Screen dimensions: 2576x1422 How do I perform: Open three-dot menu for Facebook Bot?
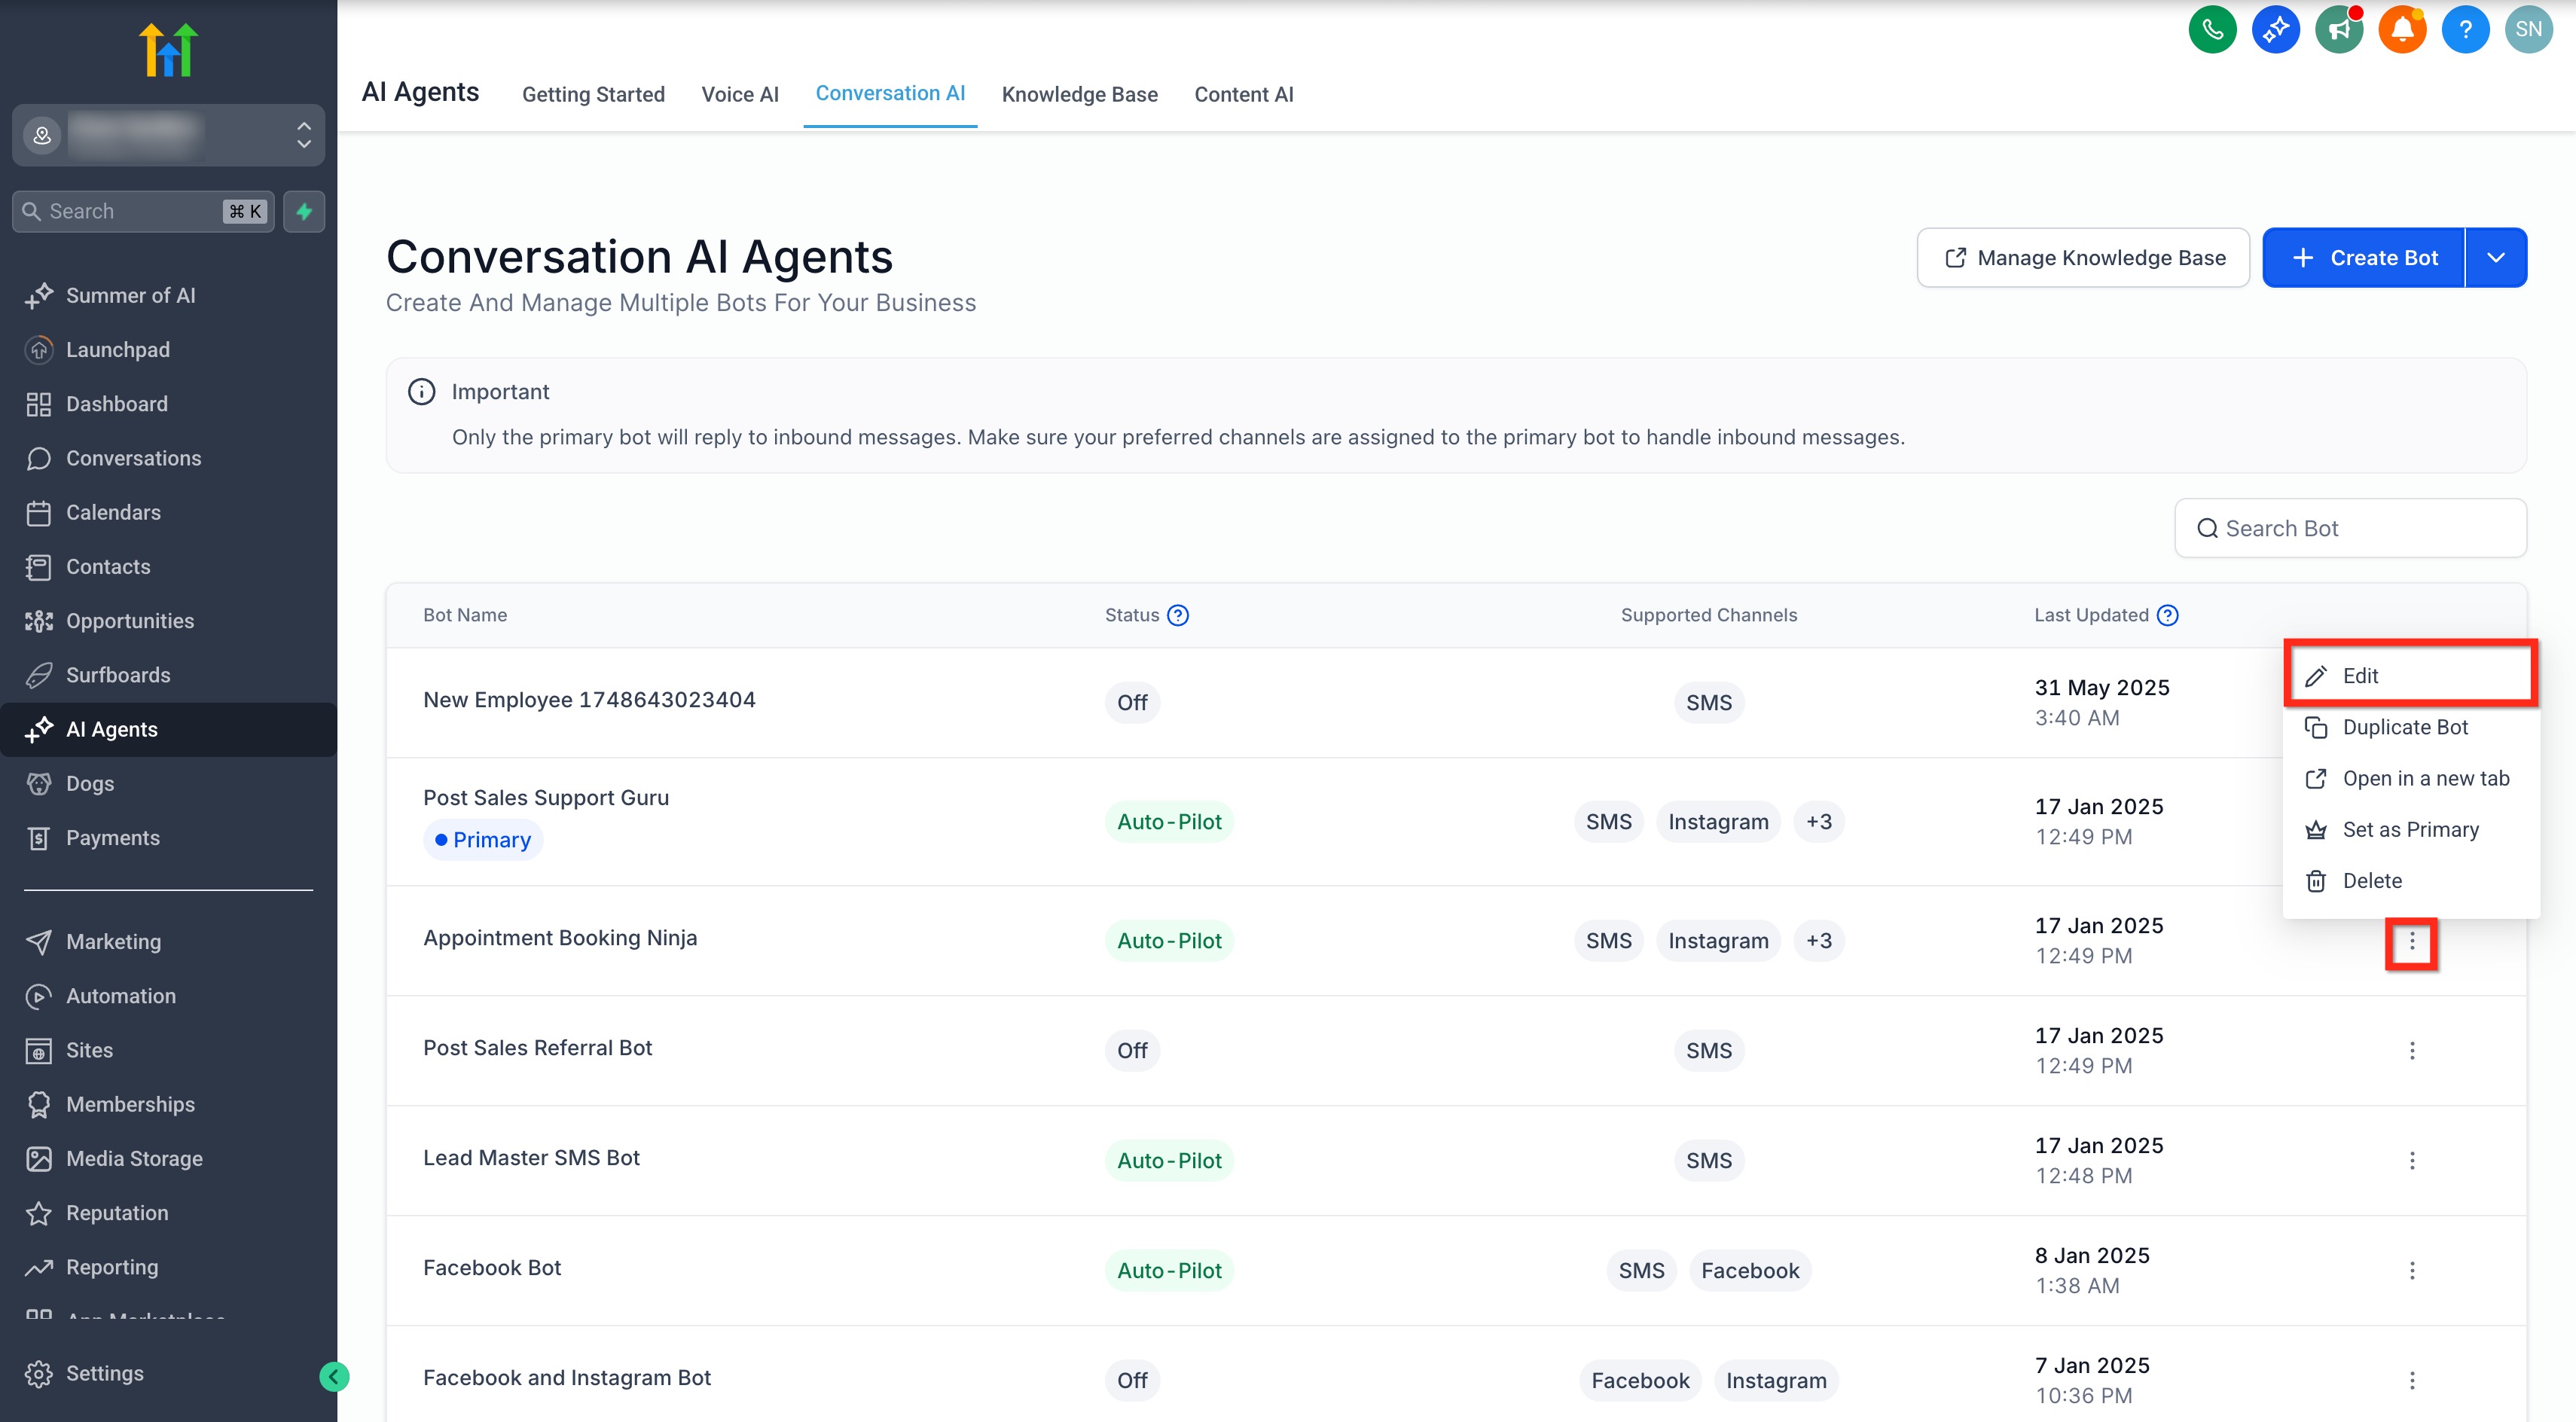click(x=2412, y=1270)
